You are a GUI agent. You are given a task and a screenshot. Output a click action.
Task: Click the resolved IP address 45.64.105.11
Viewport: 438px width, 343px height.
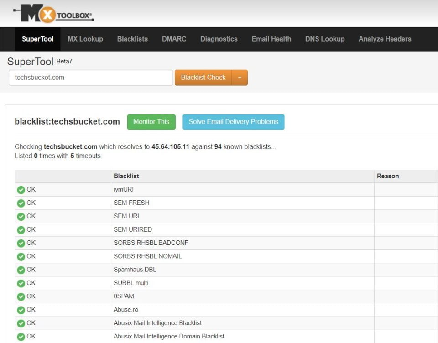[x=170, y=147]
